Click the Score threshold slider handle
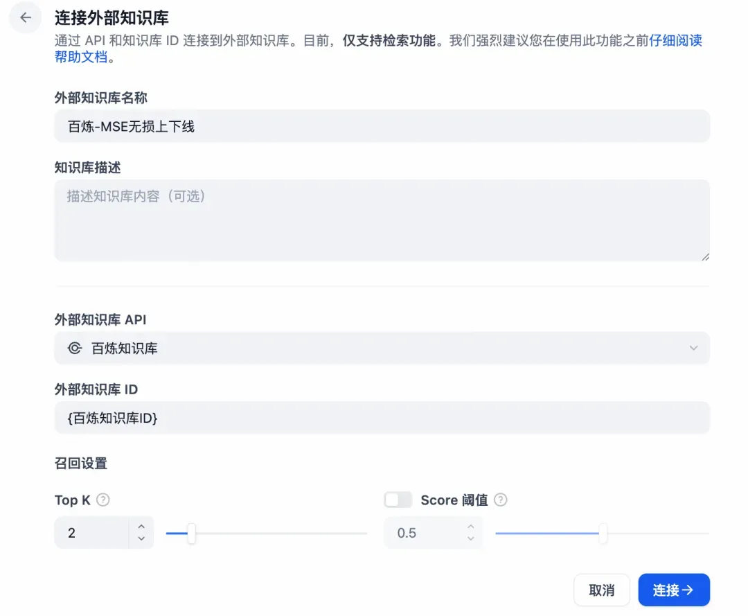 [x=603, y=534]
